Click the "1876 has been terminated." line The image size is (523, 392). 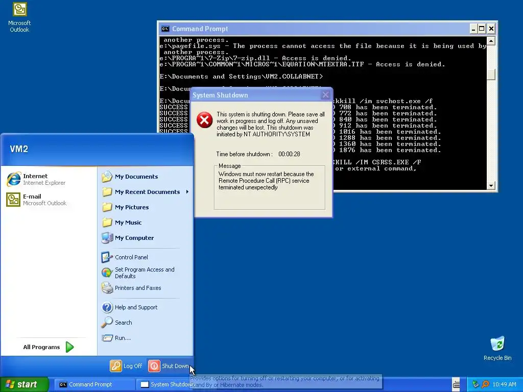coord(390,150)
